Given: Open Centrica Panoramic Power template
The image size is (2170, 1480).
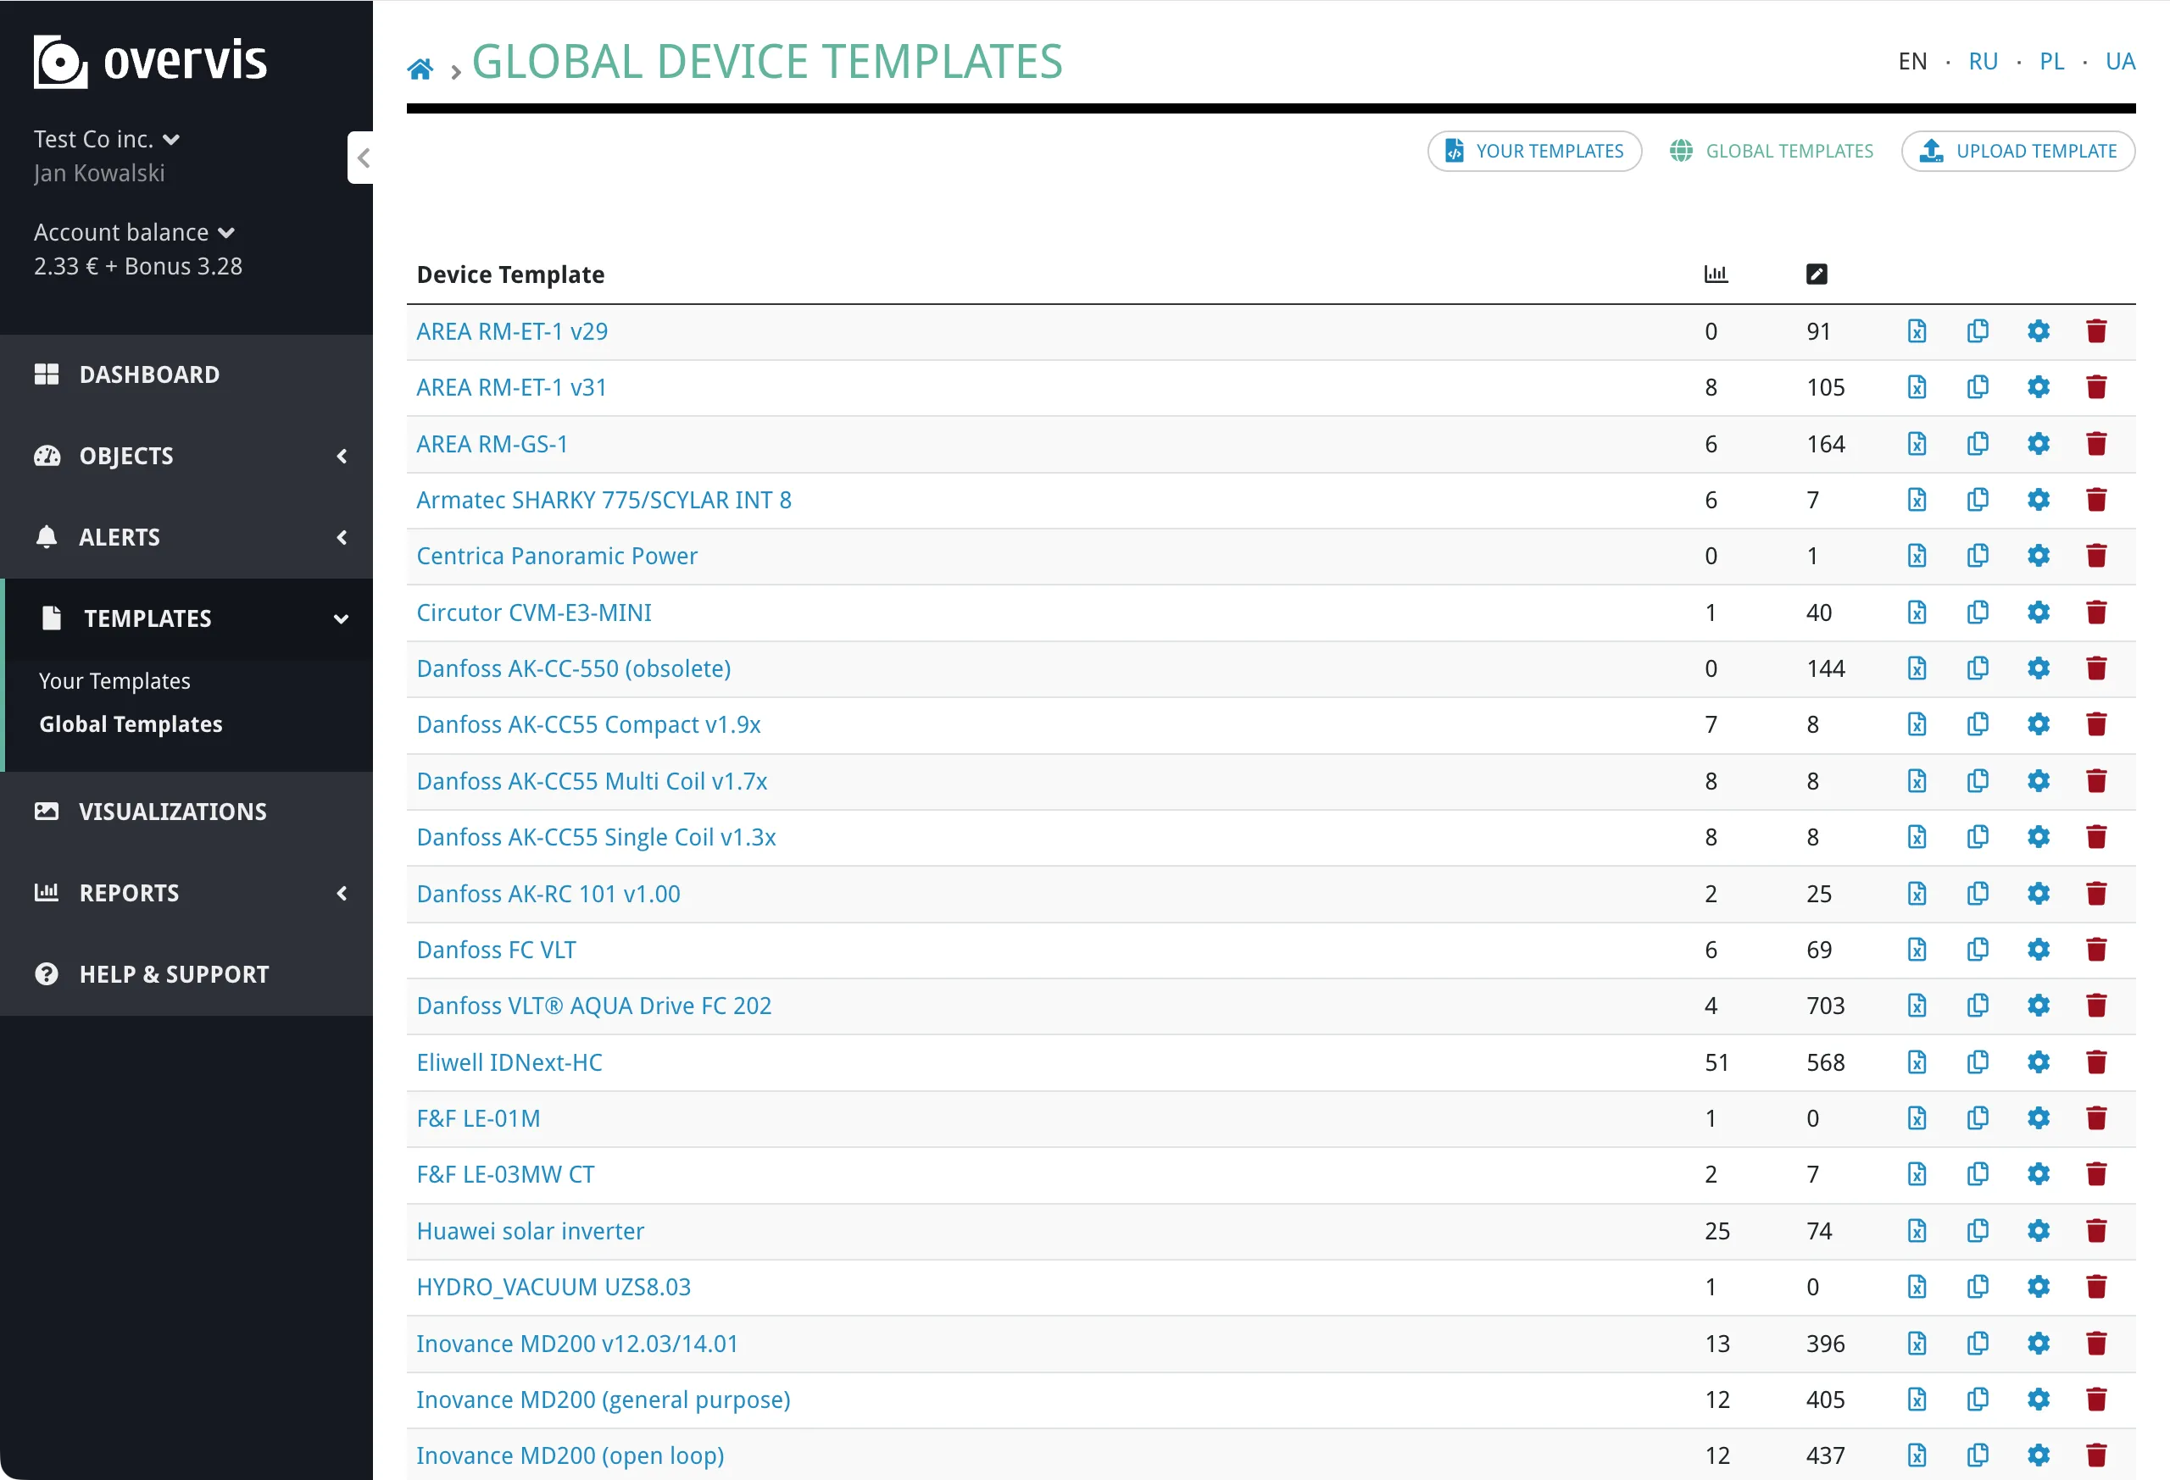Looking at the screenshot, I should pyautogui.click(x=557, y=557).
